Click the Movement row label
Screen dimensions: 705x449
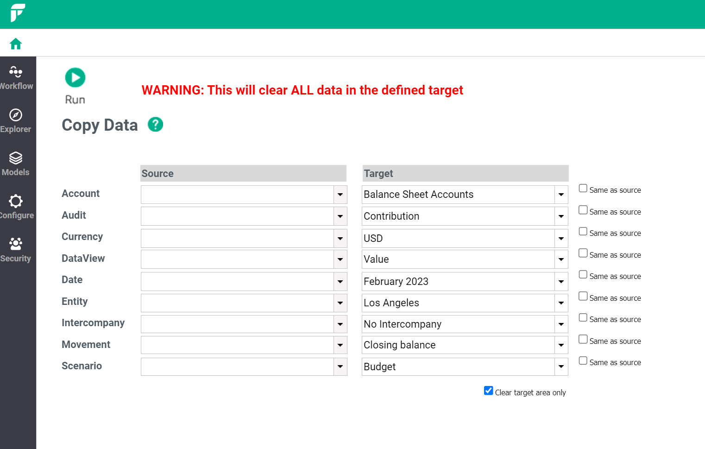click(86, 344)
